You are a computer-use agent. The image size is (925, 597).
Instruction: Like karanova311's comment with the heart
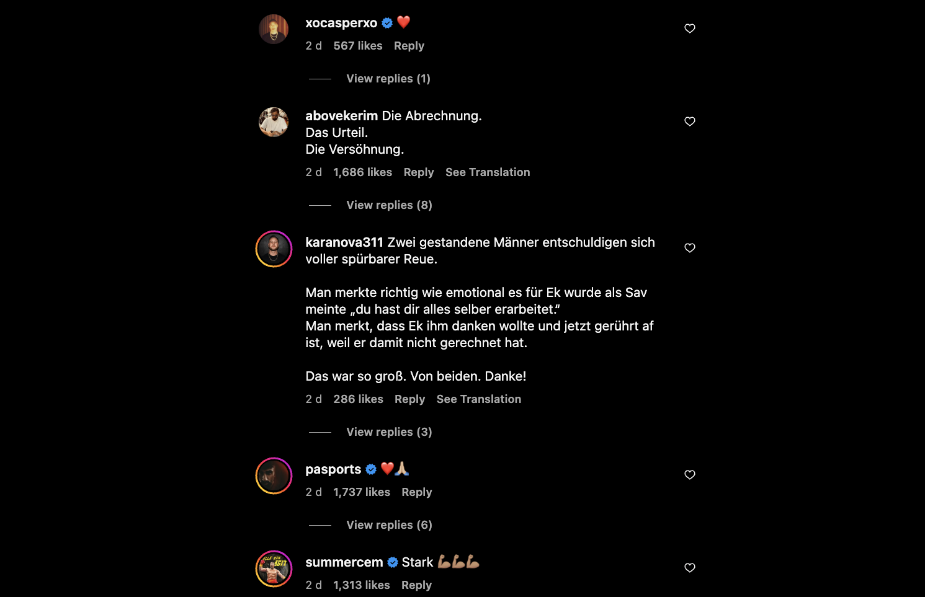(689, 248)
